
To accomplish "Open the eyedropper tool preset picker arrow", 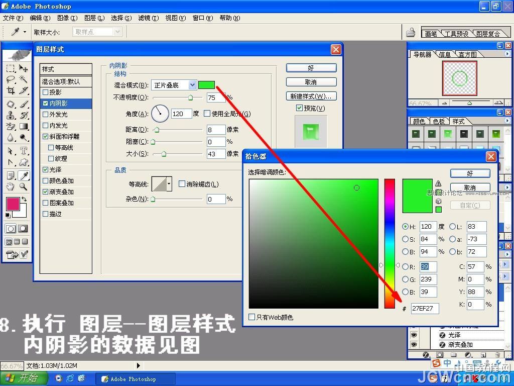I will [25, 32].
